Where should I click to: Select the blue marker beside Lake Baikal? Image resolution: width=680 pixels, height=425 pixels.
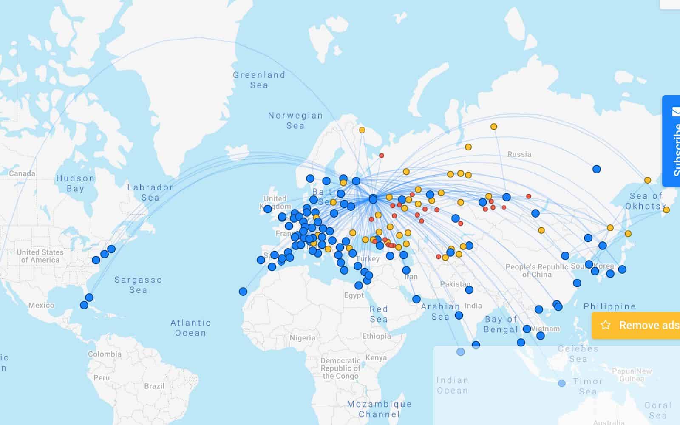pos(535,213)
